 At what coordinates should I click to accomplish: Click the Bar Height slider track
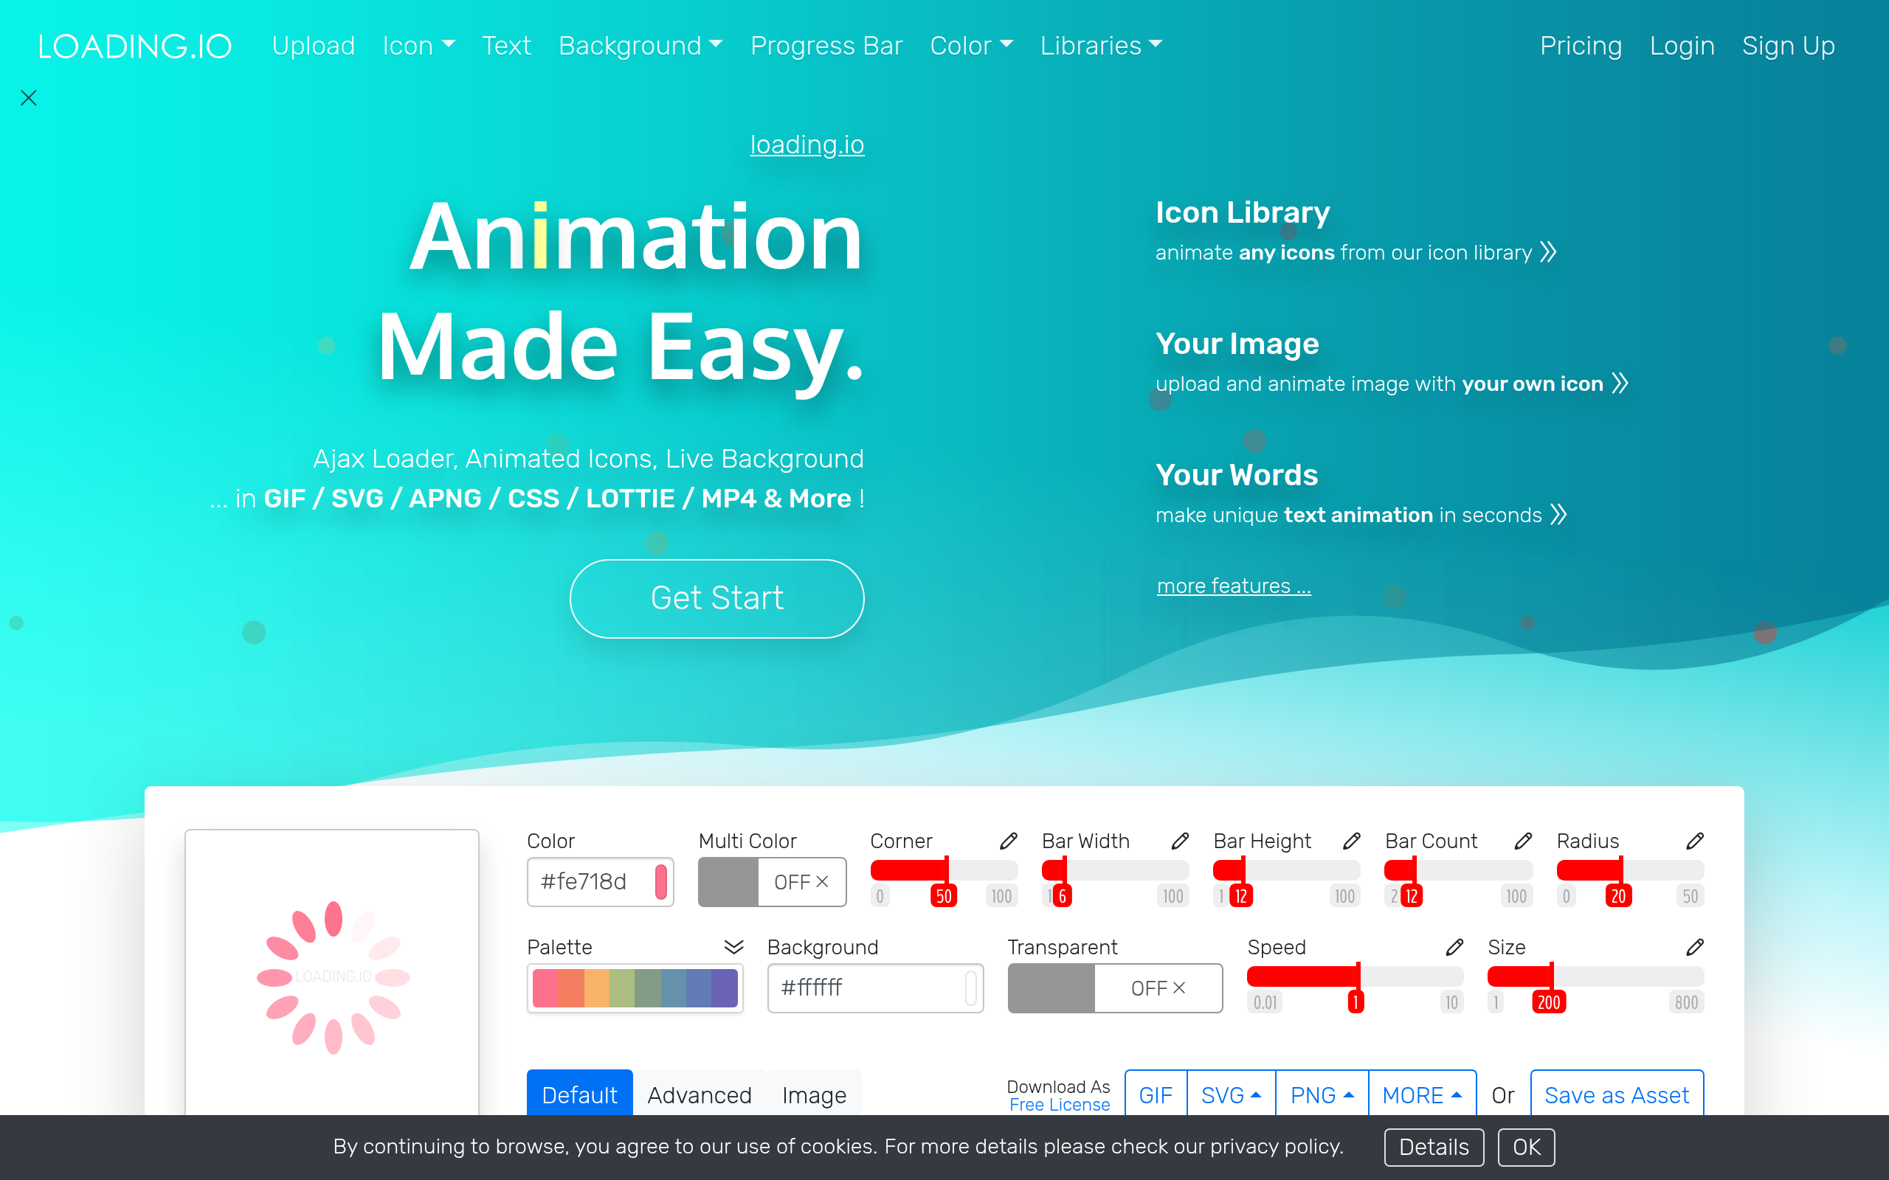click(1287, 870)
